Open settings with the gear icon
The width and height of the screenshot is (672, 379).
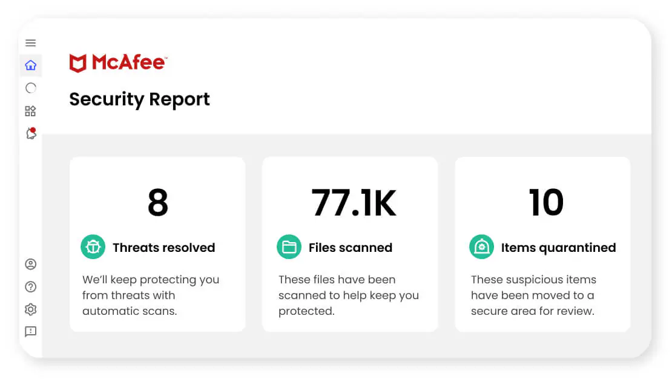tap(30, 309)
